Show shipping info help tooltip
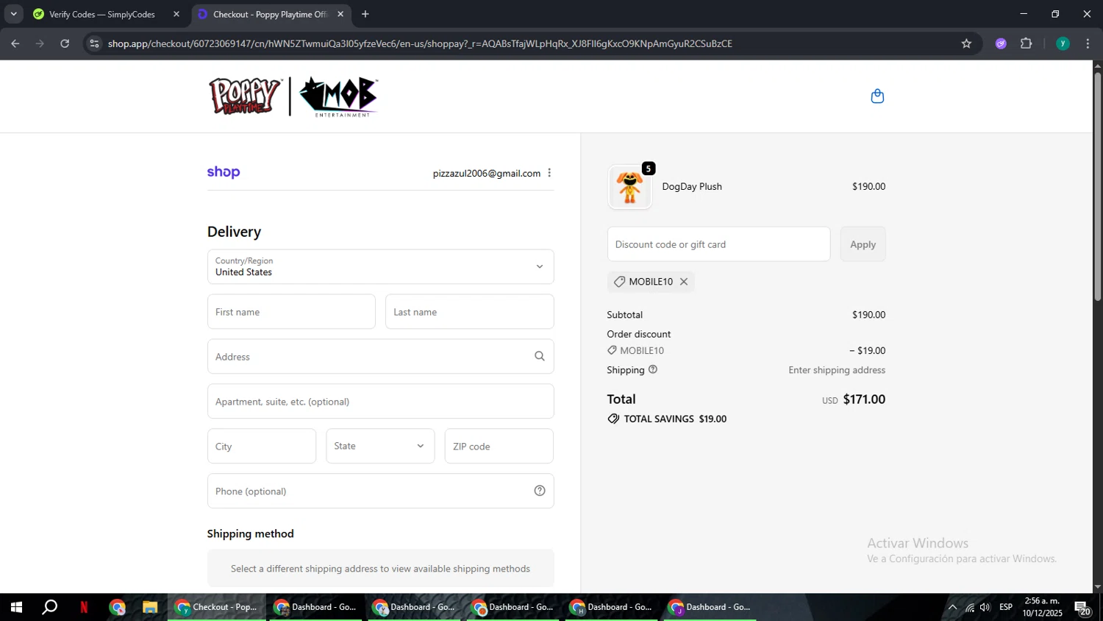1103x621 pixels. tap(653, 369)
